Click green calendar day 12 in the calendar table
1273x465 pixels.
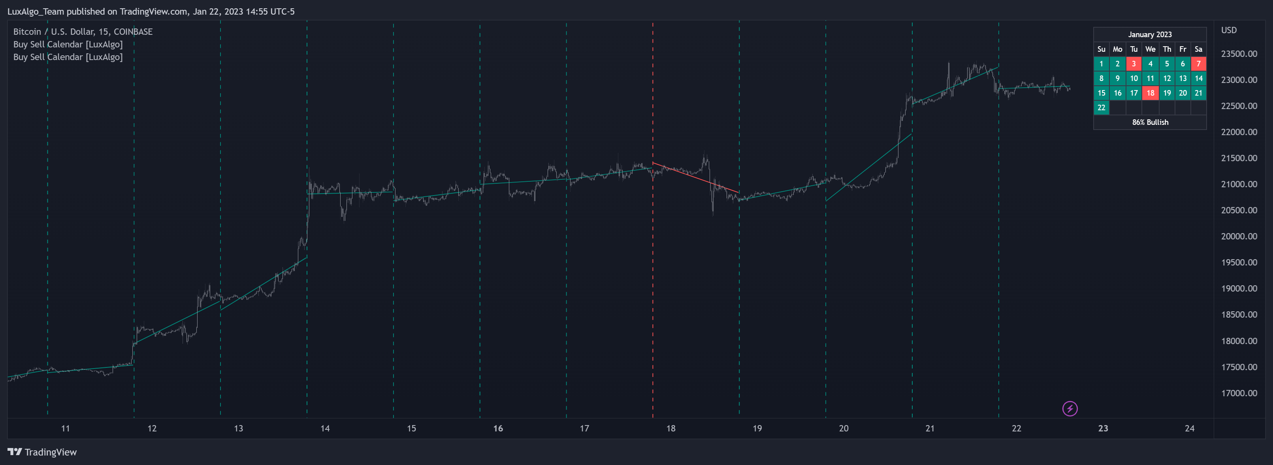click(x=1167, y=78)
